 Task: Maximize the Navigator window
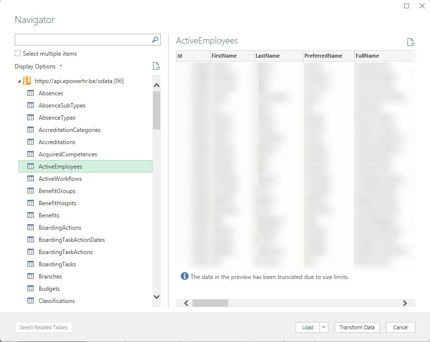[407, 6]
